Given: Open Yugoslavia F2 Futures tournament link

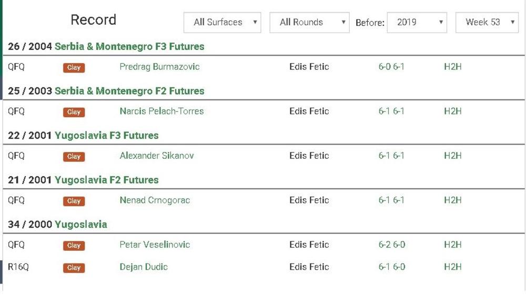Looking at the screenshot, I should point(106,180).
